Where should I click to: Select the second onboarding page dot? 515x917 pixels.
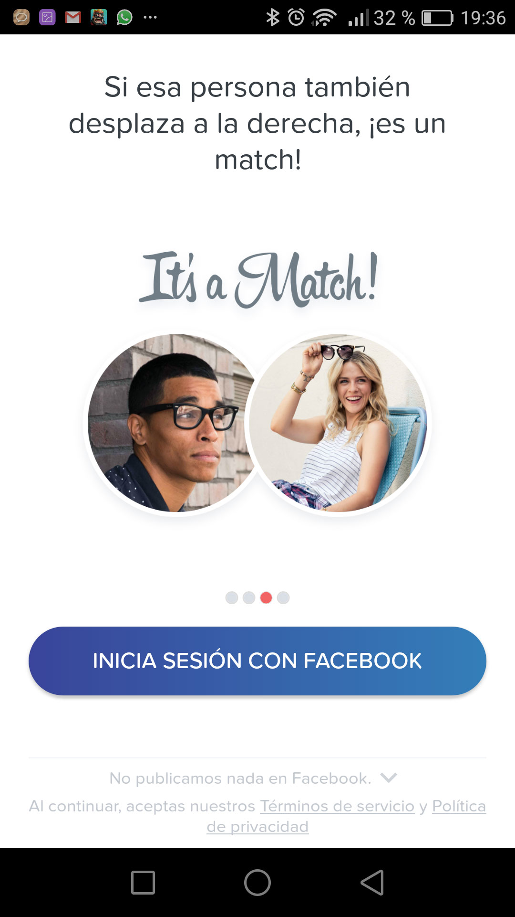pyautogui.click(x=249, y=597)
